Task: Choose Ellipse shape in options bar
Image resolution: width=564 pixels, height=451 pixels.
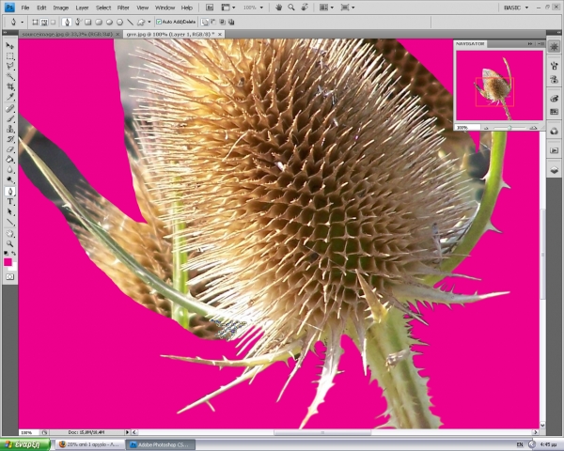Action: click(109, 22)
